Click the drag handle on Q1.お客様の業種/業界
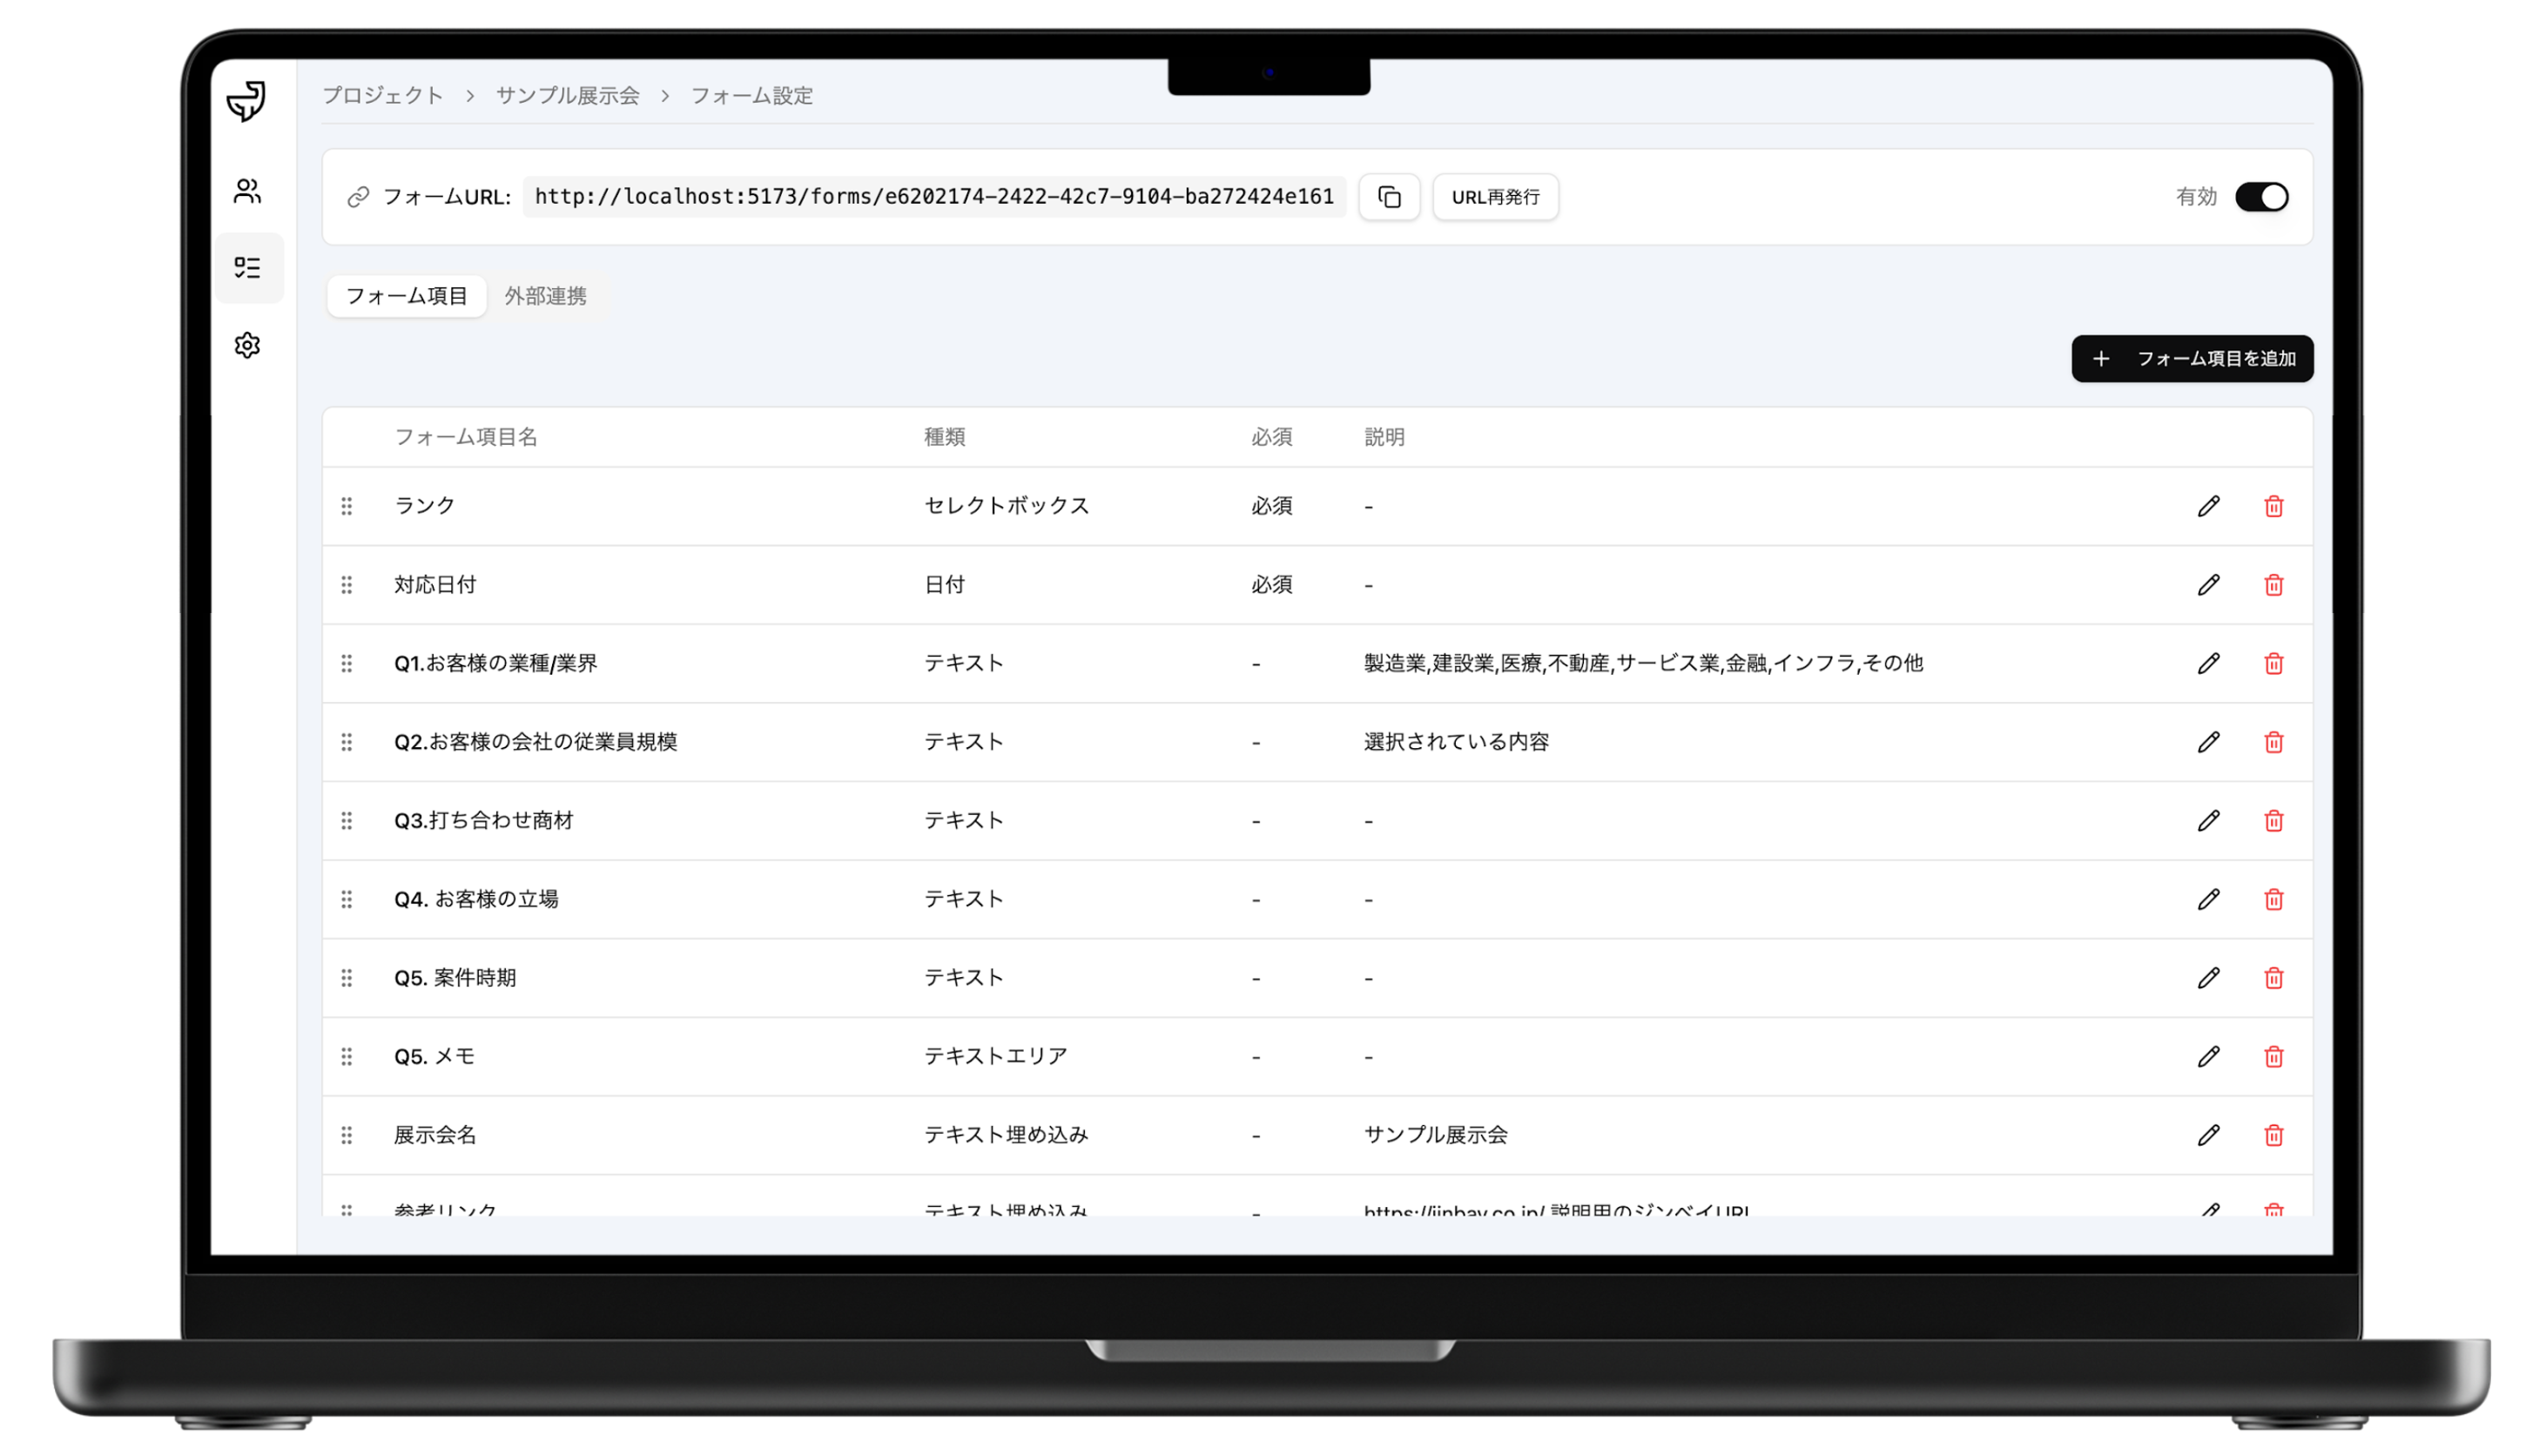The image size is (2546, 1456). (347, 663)
